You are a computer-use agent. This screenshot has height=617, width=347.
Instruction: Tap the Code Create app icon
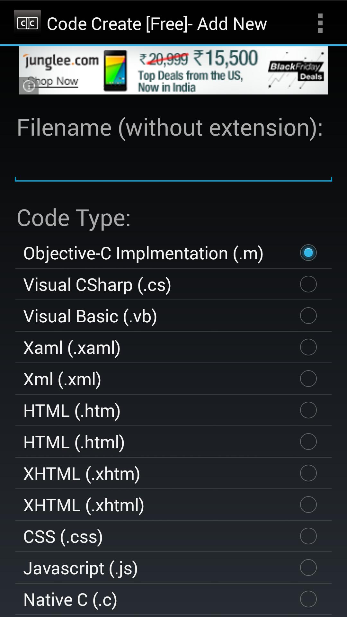click(x=27, y=23)
